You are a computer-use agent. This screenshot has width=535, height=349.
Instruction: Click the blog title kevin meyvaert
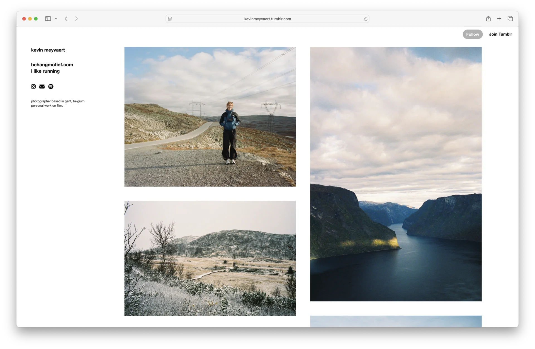pyautogui.click(x=48, y=50)
